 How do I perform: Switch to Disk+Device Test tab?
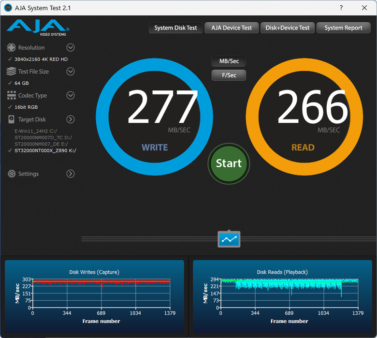click(x=287, y=28)
